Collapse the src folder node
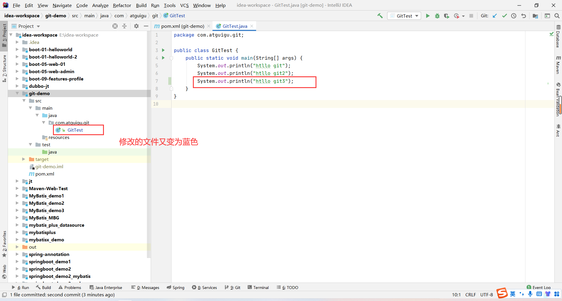This screenshot has height=301, width=562. click(24, 101)
